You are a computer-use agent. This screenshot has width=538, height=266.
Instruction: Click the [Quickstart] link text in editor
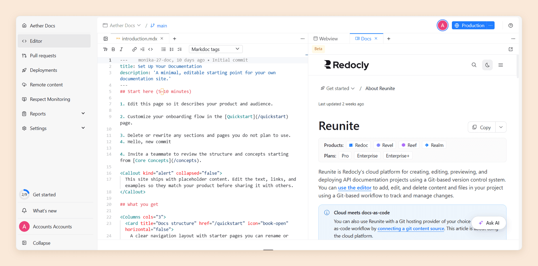[240, 117]
